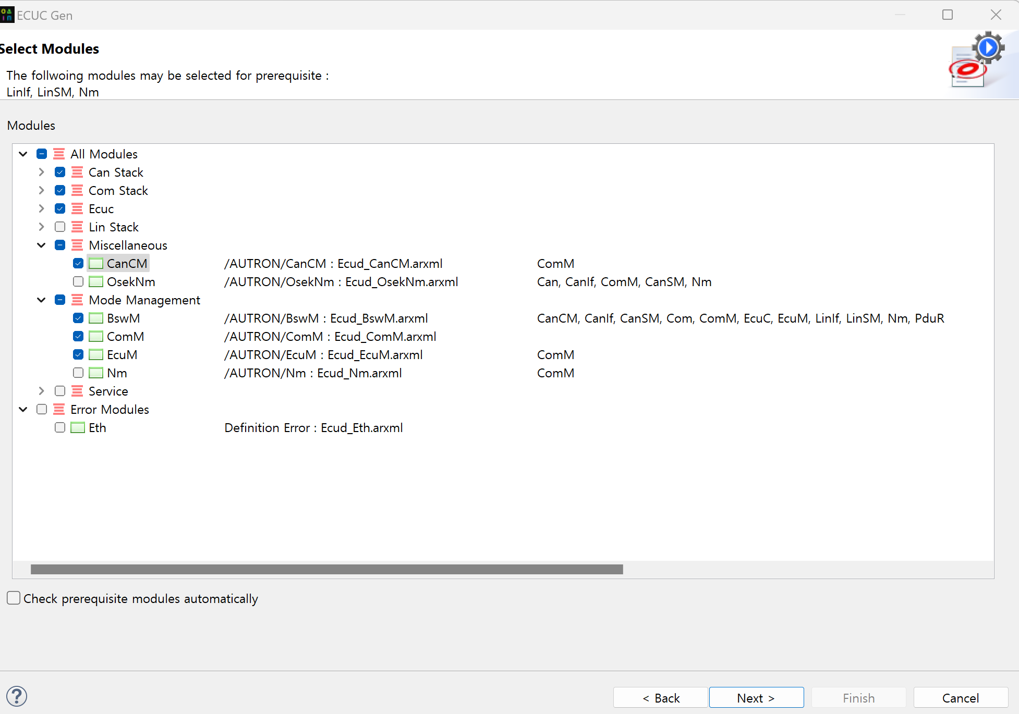Image resolution: width=1019 pixels, height=714 pixels.
Task: Click the ComM module icon
Action: [96, 336]
